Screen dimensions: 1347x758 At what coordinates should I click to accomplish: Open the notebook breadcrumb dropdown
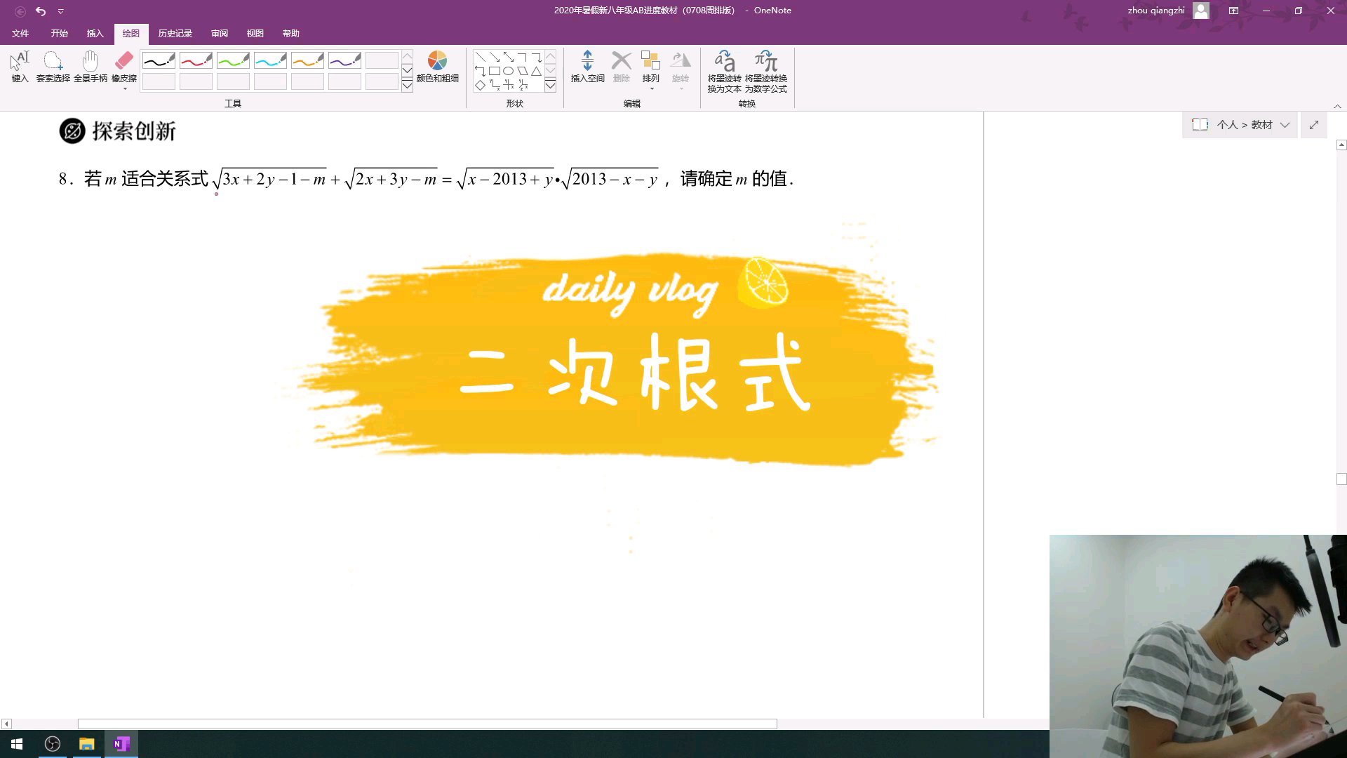[1285, 125]
